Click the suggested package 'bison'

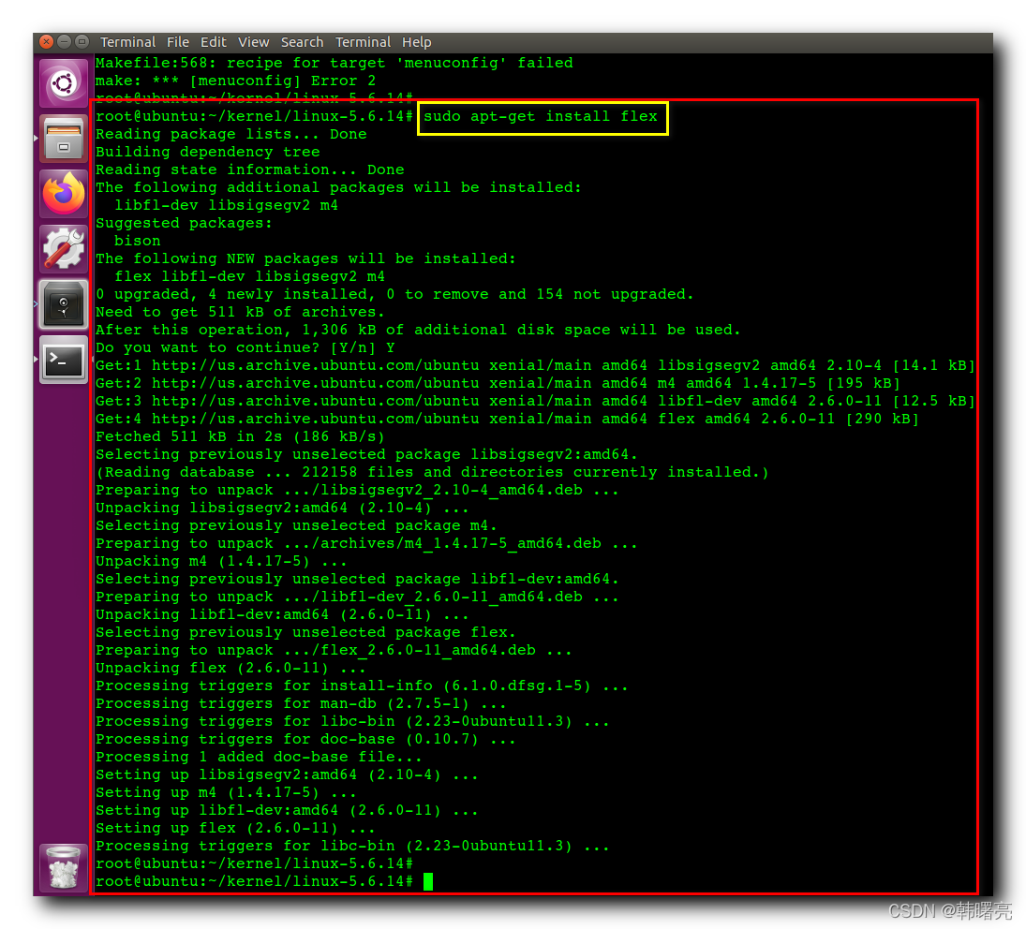click(x=138, y=241)
